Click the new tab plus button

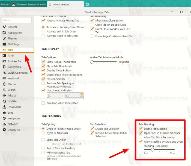tap(87, 4)
